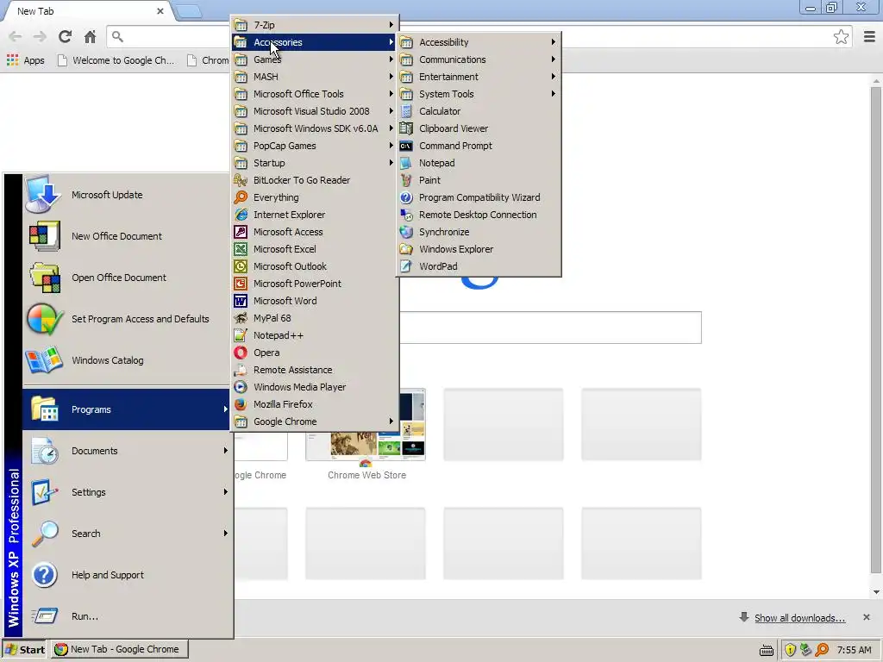Click the Internet Explorer icon
Image resolution: width=883 pixels, height=662 pixels.
[x=241, y=215]
